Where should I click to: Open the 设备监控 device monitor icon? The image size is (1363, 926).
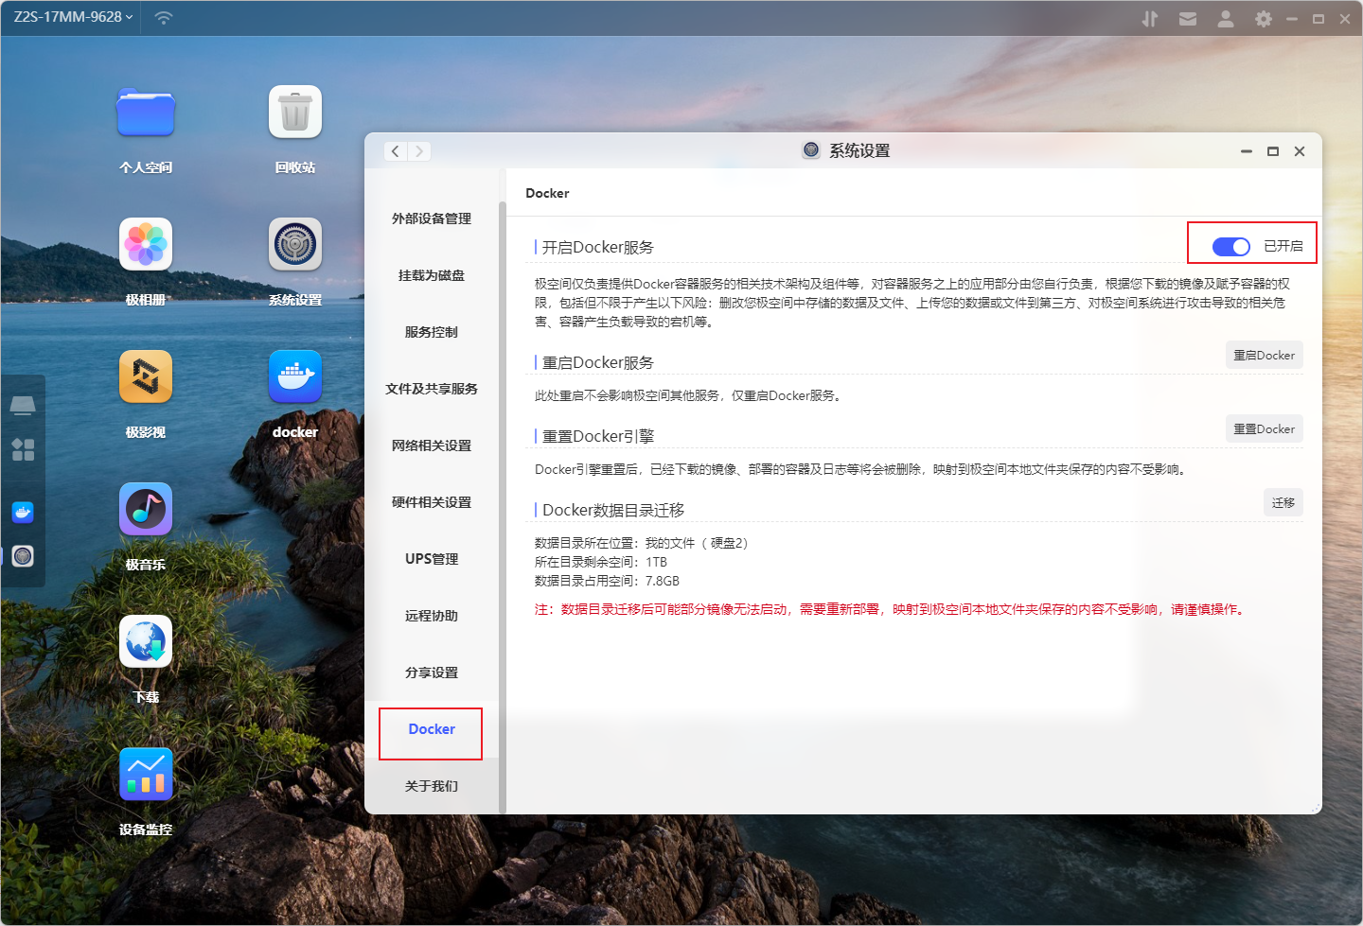pyautogui.click(x=146, y=775)
